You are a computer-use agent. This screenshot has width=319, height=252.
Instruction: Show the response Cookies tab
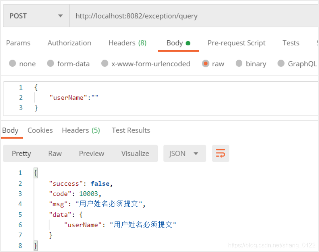coord(40,130)
